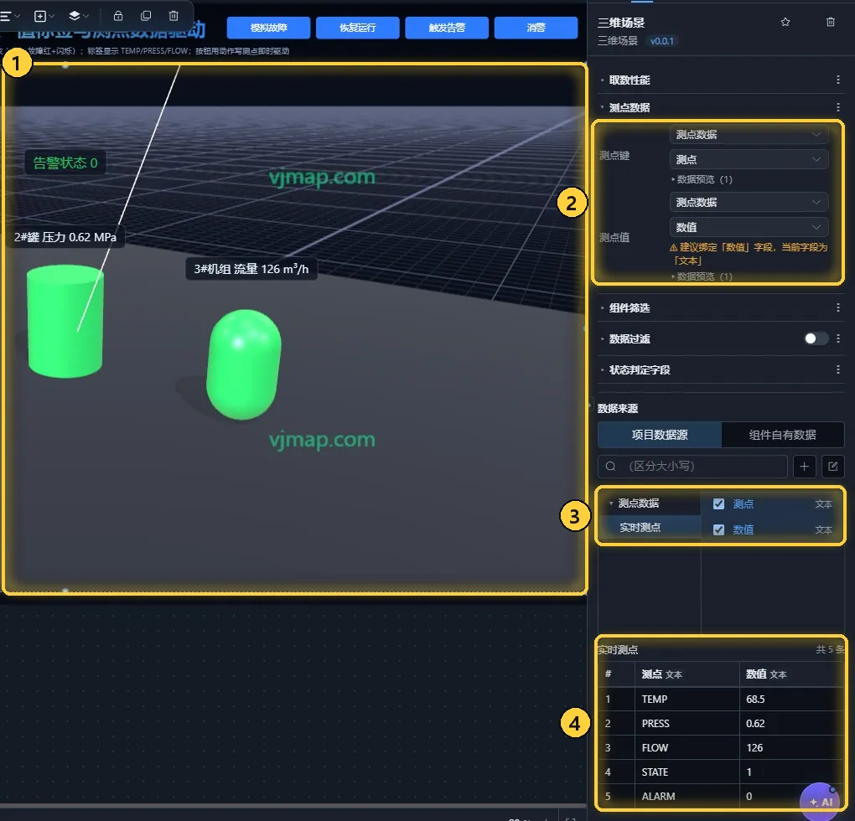This screenshot has width=855, height=821.
Task: Open the 数值 field dropdown
Action: pos(749,227)
